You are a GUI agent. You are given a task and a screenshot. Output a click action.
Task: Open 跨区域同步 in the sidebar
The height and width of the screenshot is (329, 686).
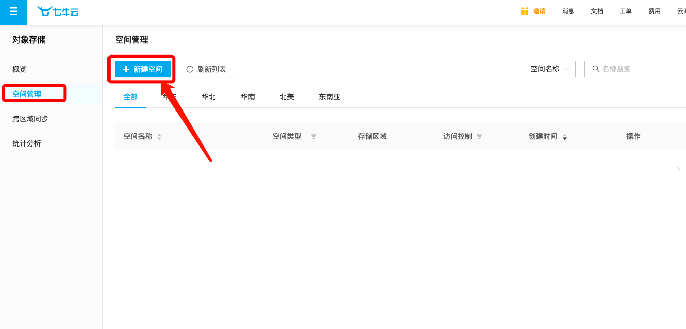click(x=30, y=119)
